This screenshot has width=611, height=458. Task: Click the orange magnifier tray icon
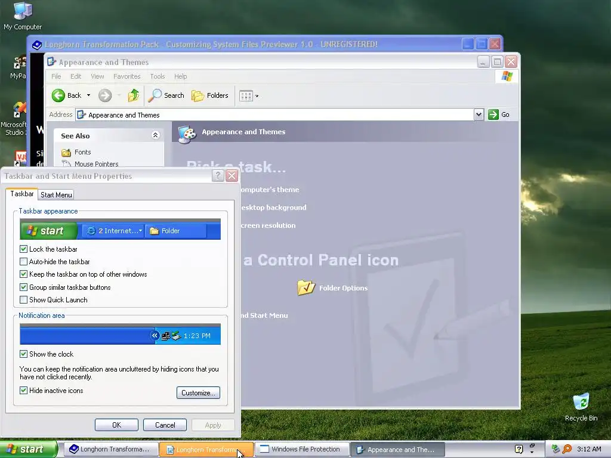tap(567, 449)
